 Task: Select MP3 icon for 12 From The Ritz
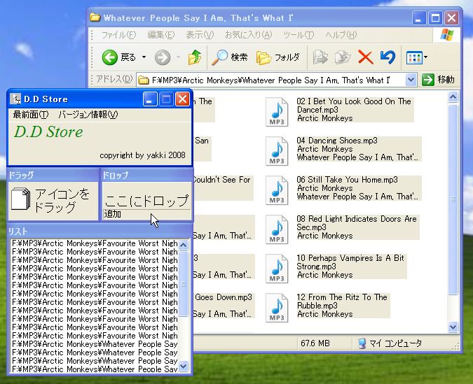277,308
